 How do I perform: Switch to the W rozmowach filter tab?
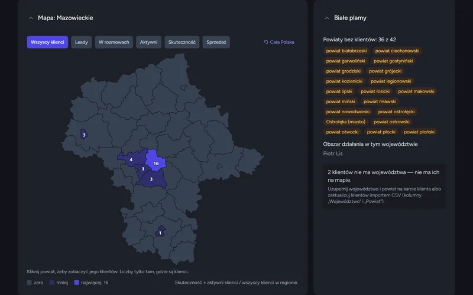pos(114,42)
